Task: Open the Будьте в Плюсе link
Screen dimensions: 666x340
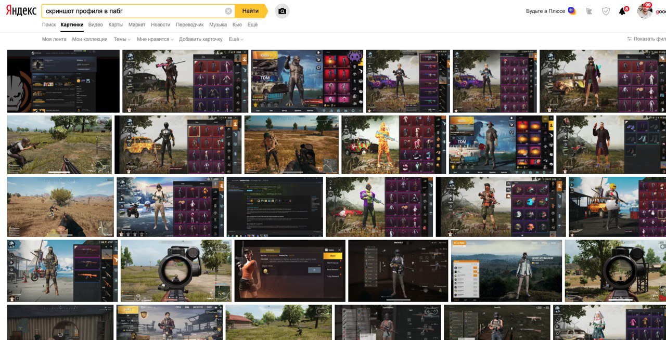Action: [x=545, y=11]
